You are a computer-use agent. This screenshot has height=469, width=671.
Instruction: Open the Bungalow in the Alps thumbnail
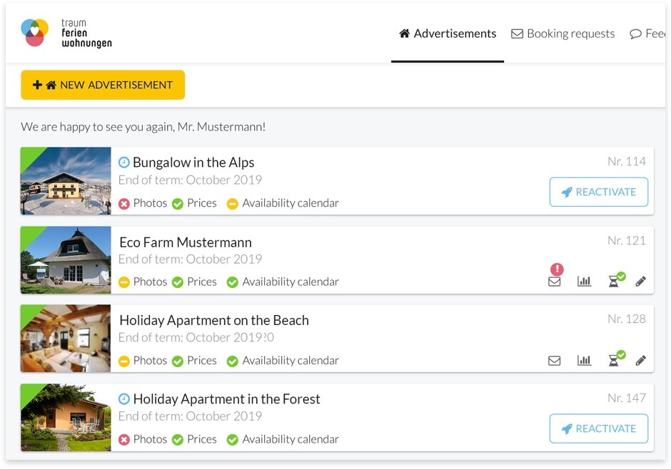pyautogui.click(x=66, y=181)
